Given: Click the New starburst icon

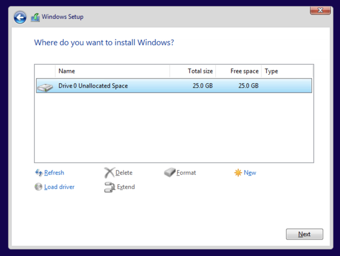Looking at the screenshot, I should click(238, 172).
